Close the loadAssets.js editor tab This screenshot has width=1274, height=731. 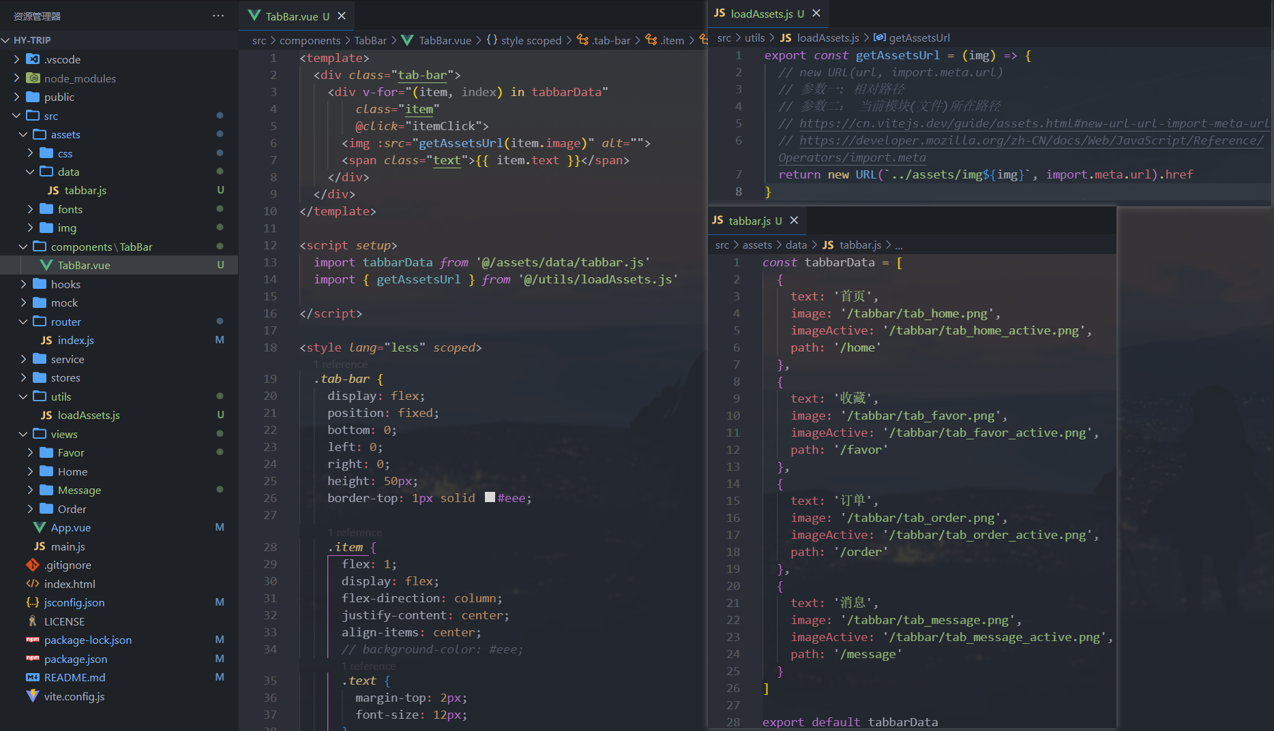point(816,13)
